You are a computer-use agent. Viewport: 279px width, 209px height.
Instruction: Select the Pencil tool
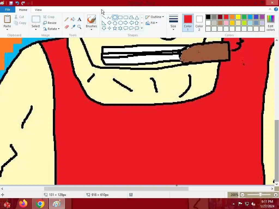[66, 19]
